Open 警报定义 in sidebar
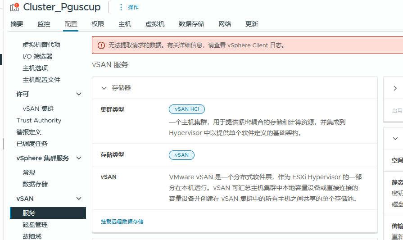Viewport: 403px width, 240px height. pos(29,132)
